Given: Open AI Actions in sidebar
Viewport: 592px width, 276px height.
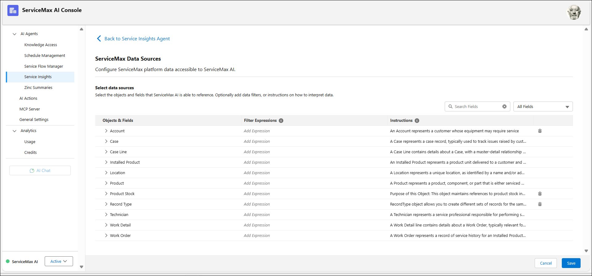Looking at the screenshot, I should pyautogui.click(x=28, y=98).
